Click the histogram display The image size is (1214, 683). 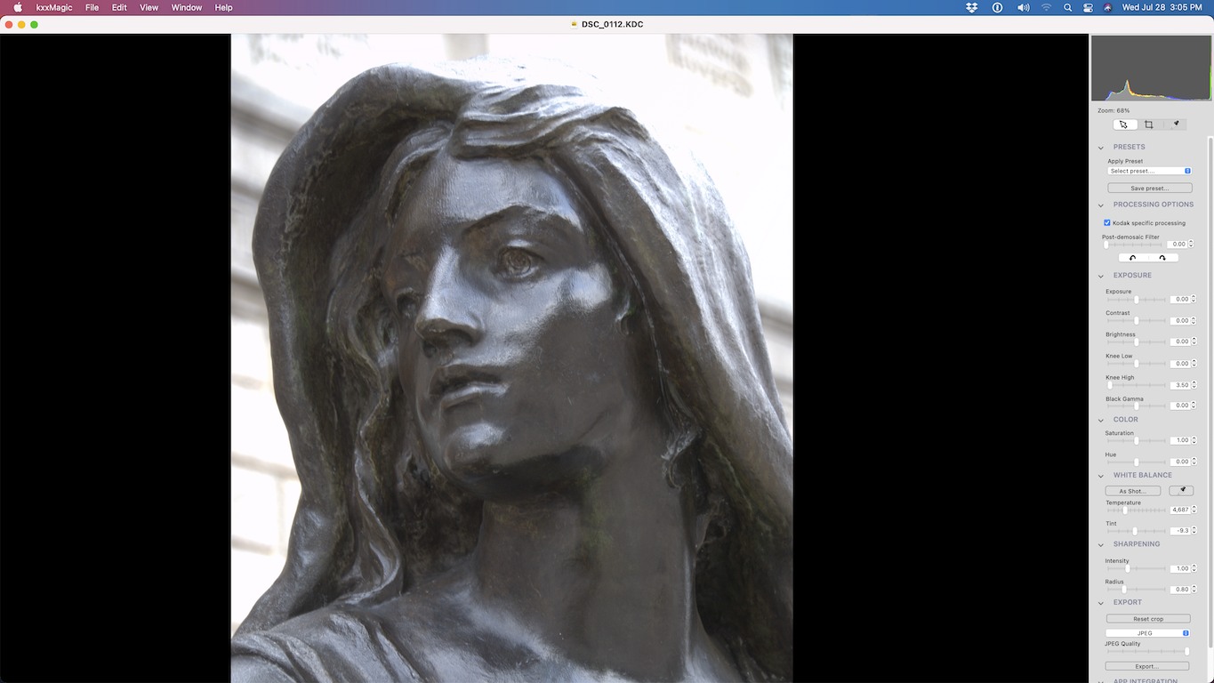1151,68
